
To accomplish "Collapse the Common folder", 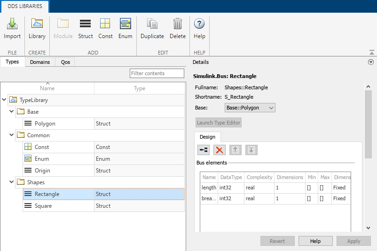I will pyautogui.click(x=12, y=135).
